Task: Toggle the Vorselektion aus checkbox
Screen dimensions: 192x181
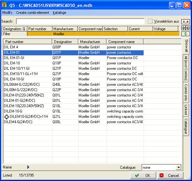Action: [x=150, y=21]
